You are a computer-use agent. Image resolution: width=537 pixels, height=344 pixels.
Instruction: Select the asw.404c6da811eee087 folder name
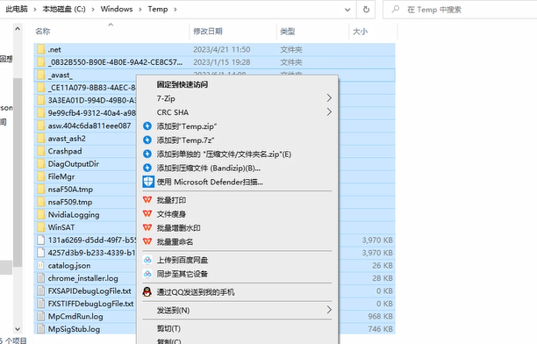[x=89, y=125]
